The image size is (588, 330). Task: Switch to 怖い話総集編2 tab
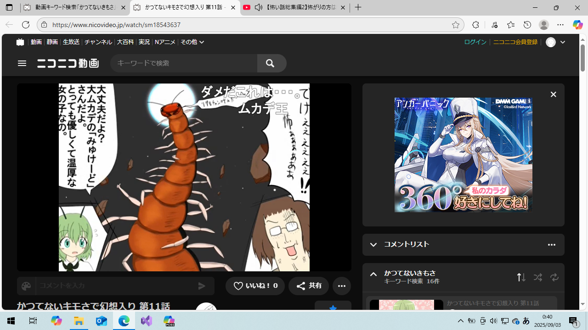coord(294,8)
